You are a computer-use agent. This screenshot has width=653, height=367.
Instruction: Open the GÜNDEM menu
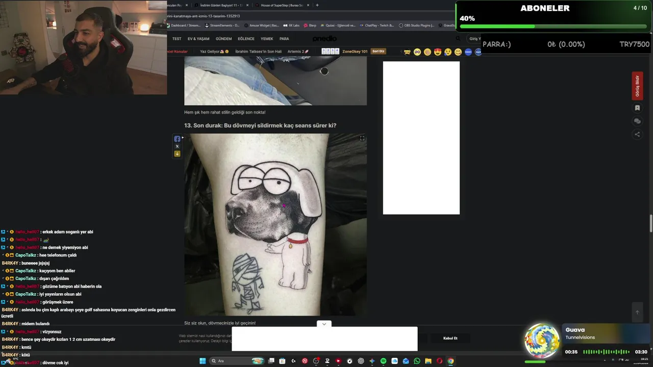(x=223, y=39)
